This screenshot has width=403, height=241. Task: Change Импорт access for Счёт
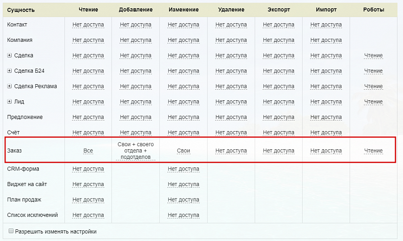click(x=326, y=133)
